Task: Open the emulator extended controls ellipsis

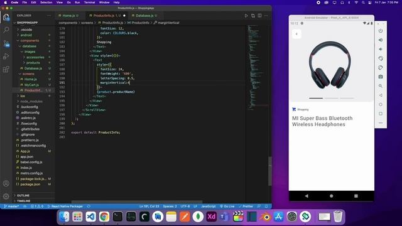Action: [x=381, y=123]
